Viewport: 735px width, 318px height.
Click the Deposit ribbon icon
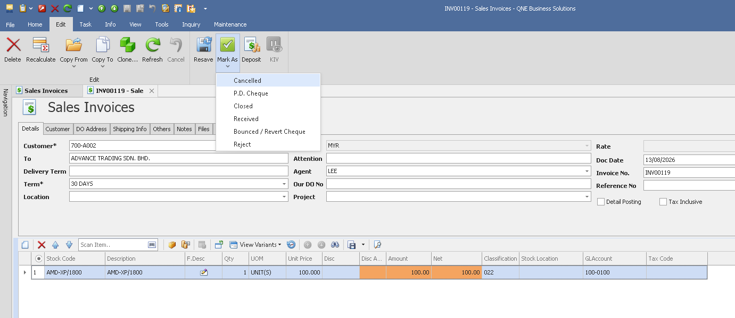(251, 45)
